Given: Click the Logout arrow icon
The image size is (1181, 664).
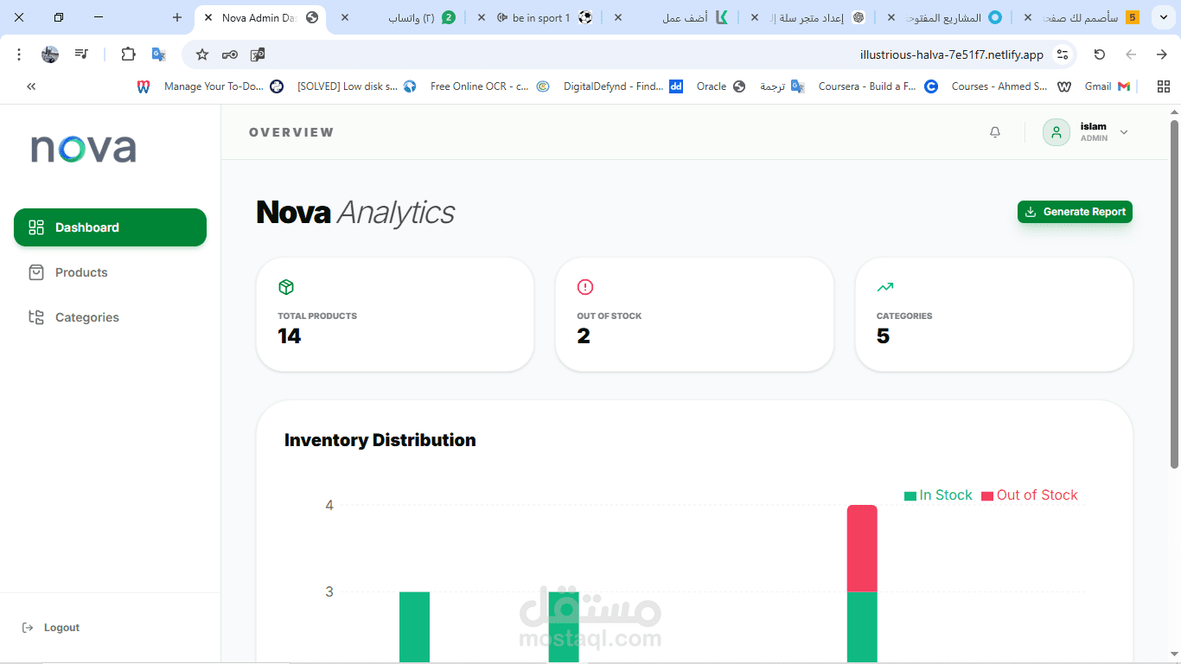Looking at the screenshot, I should click(28, 628).
